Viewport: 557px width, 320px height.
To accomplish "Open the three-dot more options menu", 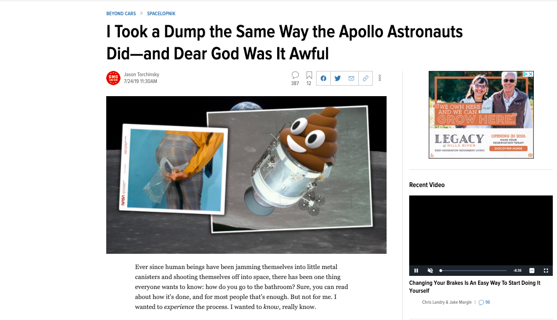I will point(380,78).
